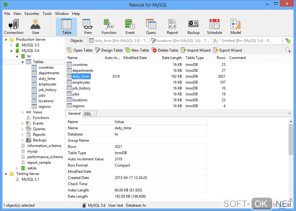Open the User management icon
This screenshot has width=296, height=211.
point(35,27)
